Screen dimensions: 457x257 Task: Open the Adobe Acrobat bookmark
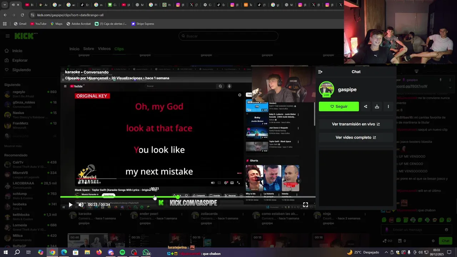(79, 24)
